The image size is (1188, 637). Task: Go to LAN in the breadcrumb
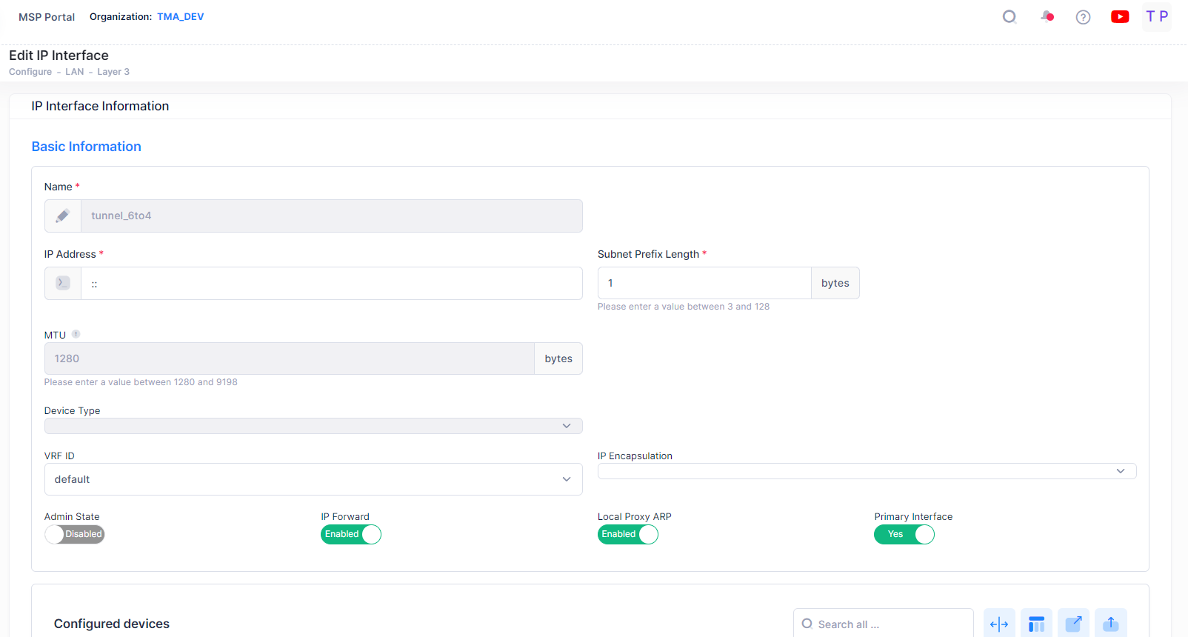74,72
